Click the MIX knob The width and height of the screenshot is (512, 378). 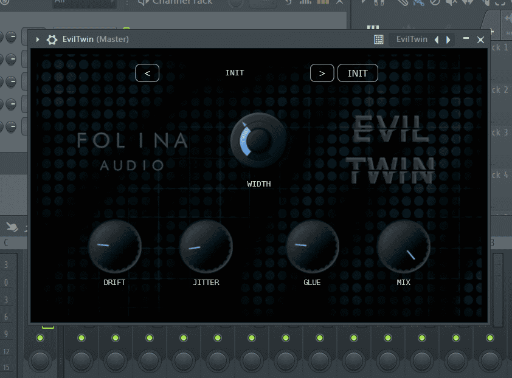[404, 247]
